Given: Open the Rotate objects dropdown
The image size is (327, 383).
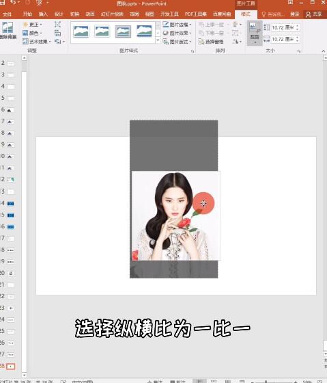Looking at the screenshot, I should pyautogui.click(x=237, y=42).
